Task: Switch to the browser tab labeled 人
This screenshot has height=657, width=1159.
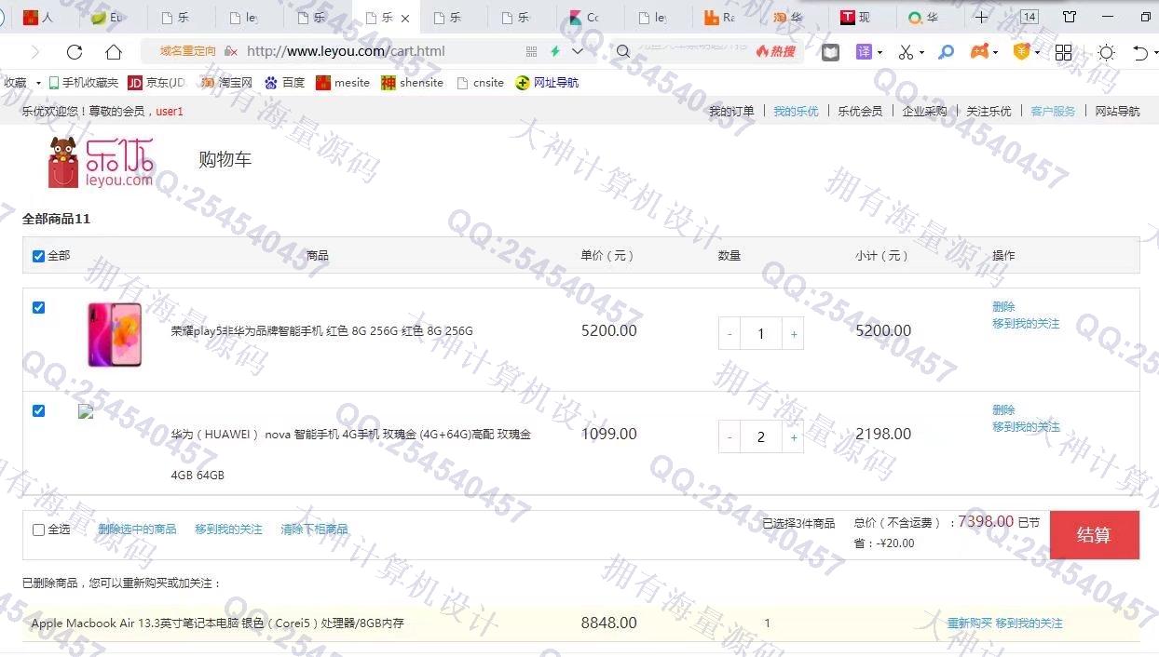Action: pos(45,17)
